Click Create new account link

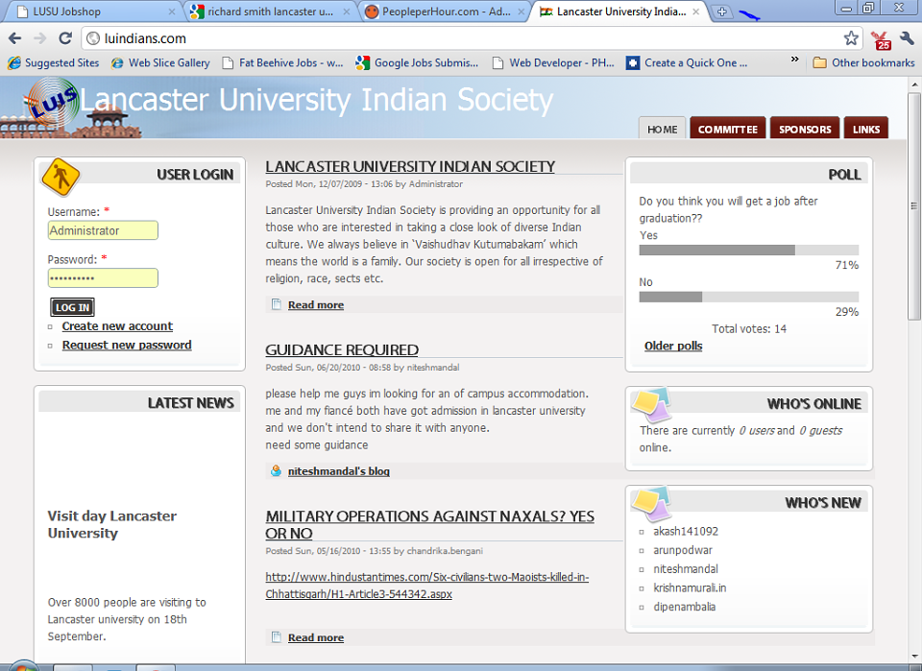[117, 326]
